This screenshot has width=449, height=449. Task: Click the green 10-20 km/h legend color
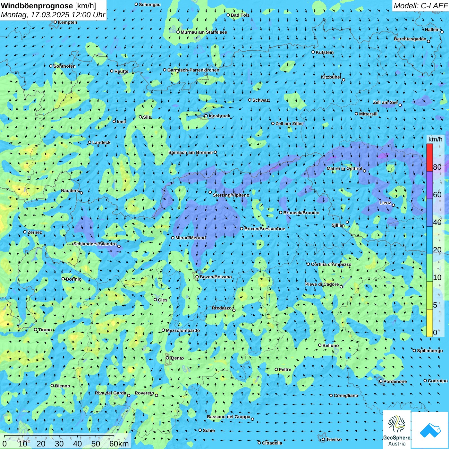click(429, 268)
